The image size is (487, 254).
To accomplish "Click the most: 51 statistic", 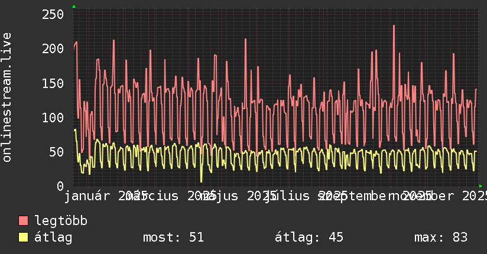I will click(x=173, y=237).
